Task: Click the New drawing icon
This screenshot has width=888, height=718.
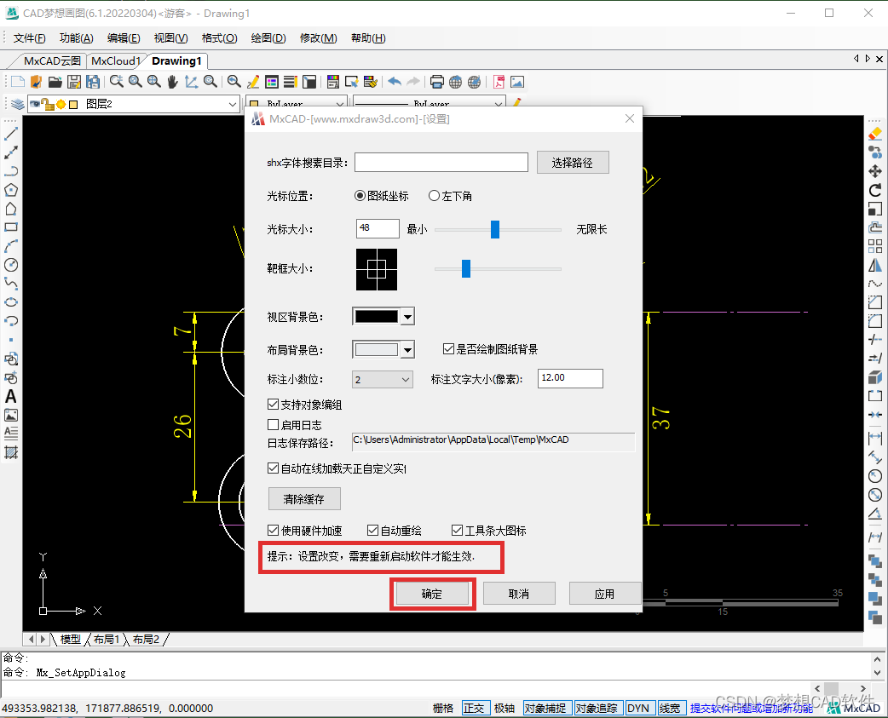Action: point(18,82)
